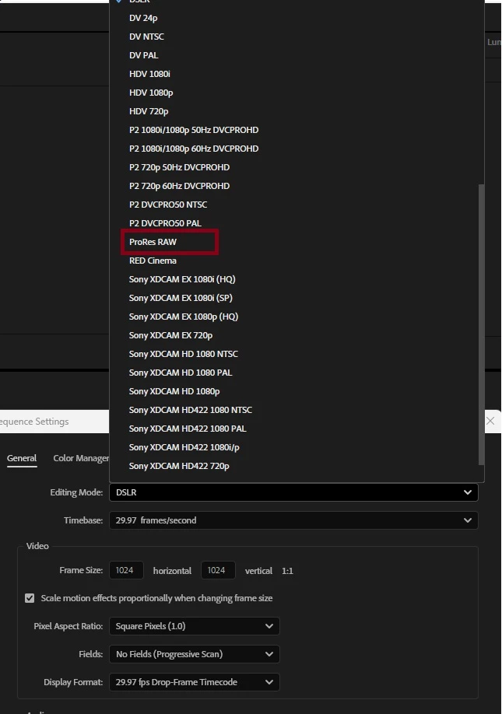Image resolution: width=502 pixels, height=714 pixels.
Task: Toggle scale motion effects checkbox
Action: tap(30, 598)
